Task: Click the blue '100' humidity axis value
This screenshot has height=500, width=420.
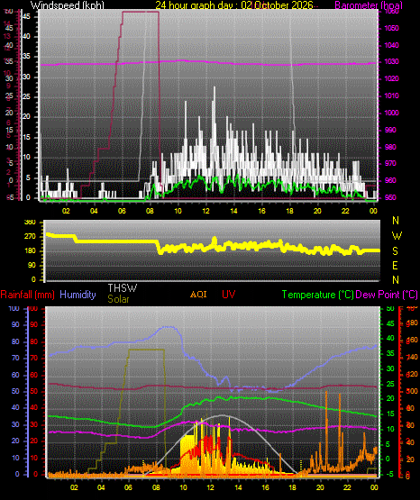Action: pyautogui.click(x=14, y=308)
